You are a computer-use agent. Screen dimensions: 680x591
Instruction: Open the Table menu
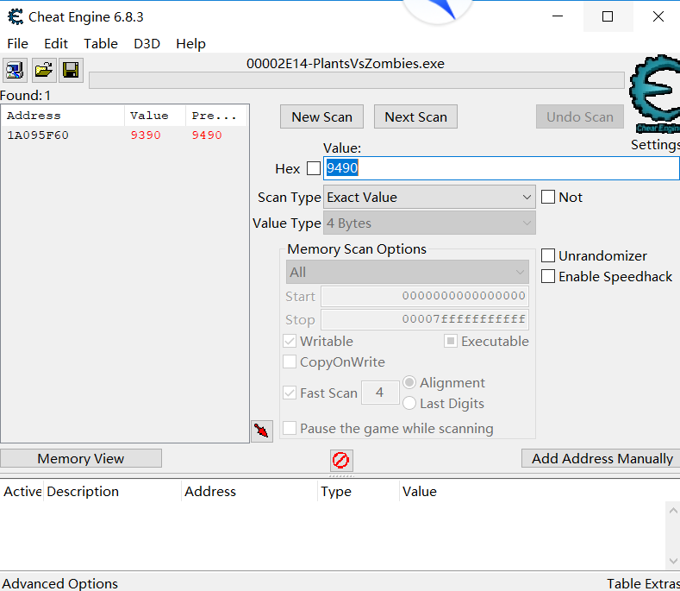pyautogui.click(x=101, y=43)
